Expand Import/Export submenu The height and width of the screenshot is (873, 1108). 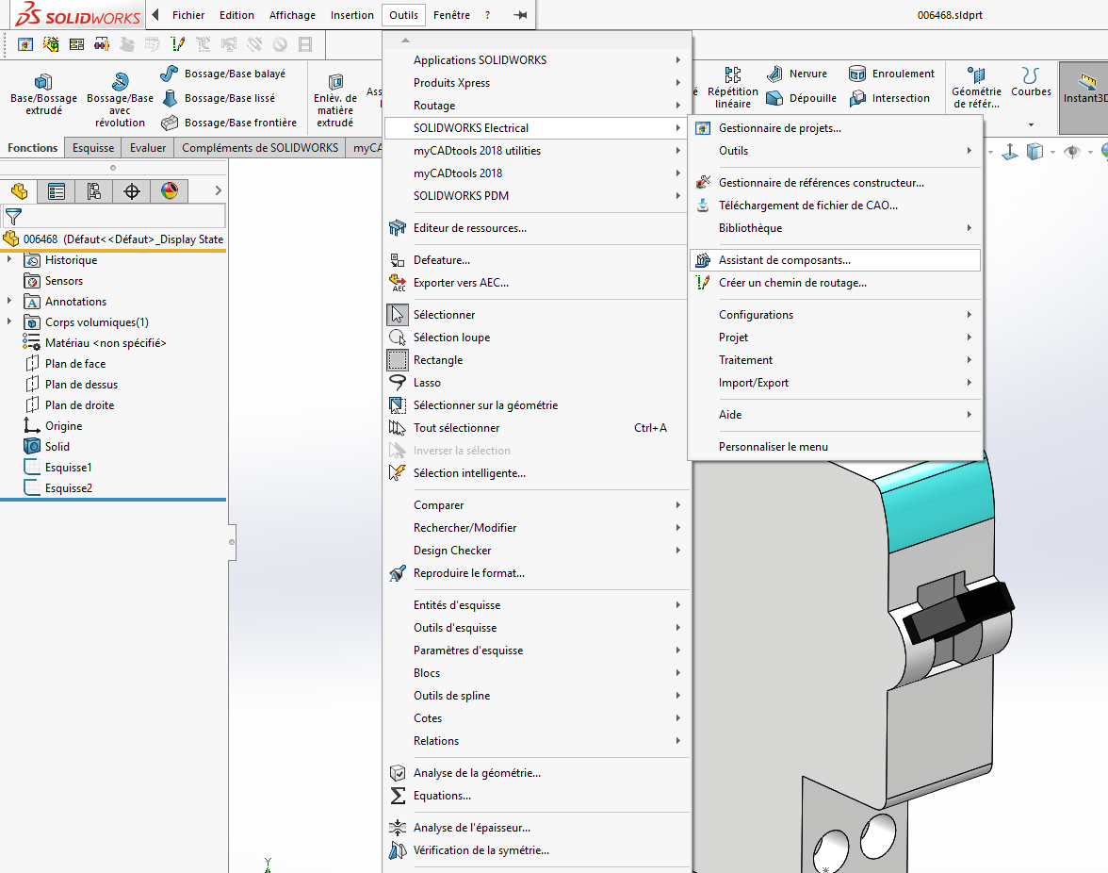835,383
